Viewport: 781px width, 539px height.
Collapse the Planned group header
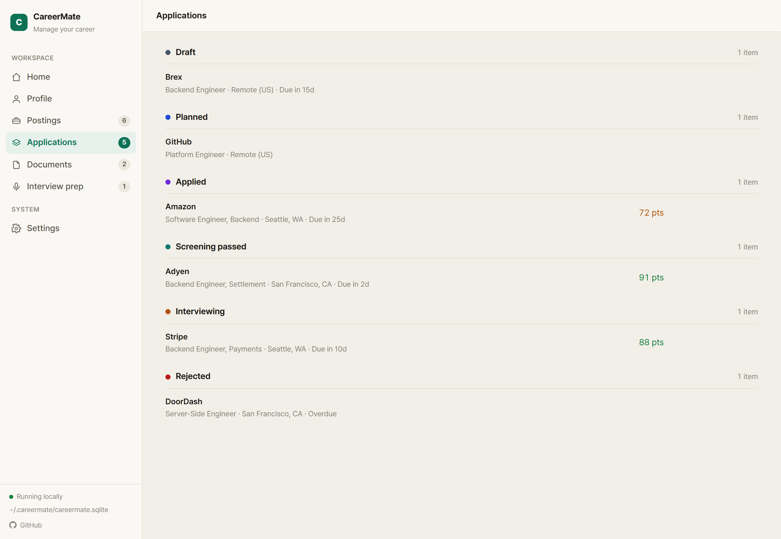pos(461,117)
